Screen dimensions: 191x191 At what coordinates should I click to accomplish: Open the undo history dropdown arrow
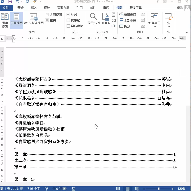coord(22,1)
